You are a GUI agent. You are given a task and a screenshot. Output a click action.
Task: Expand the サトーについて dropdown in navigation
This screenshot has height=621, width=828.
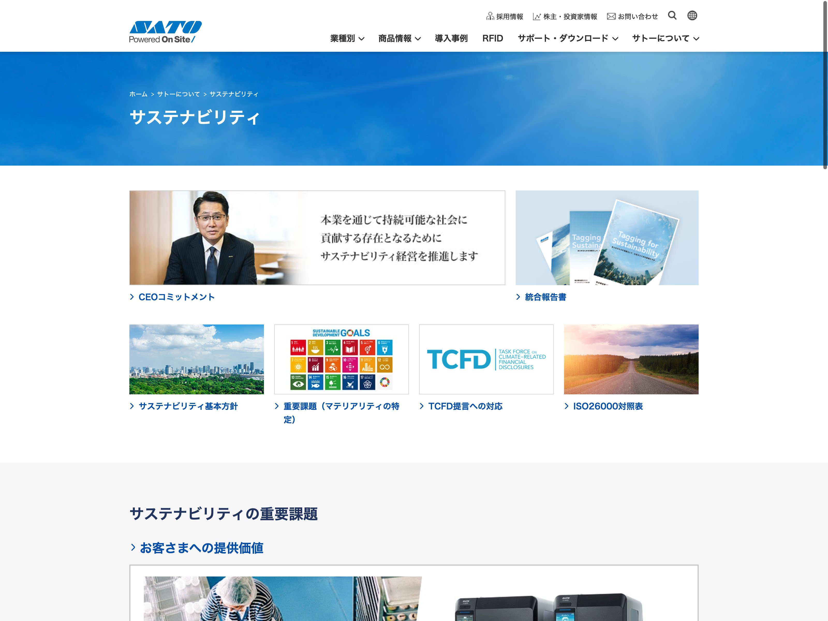pyautogui.click(x=665, y=38)
